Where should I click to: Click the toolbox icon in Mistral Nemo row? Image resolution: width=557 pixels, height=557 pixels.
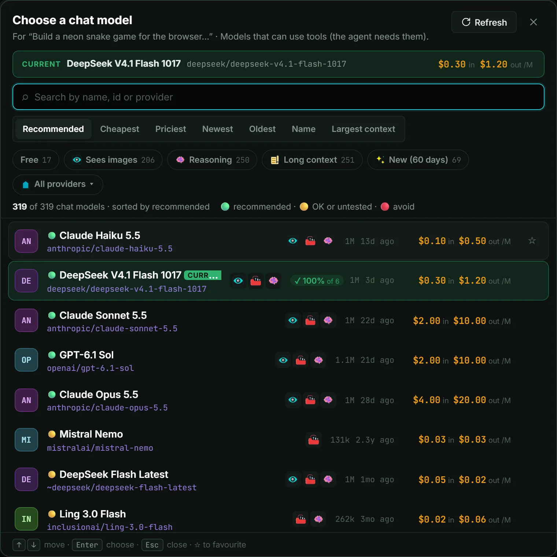click(314, 440)
